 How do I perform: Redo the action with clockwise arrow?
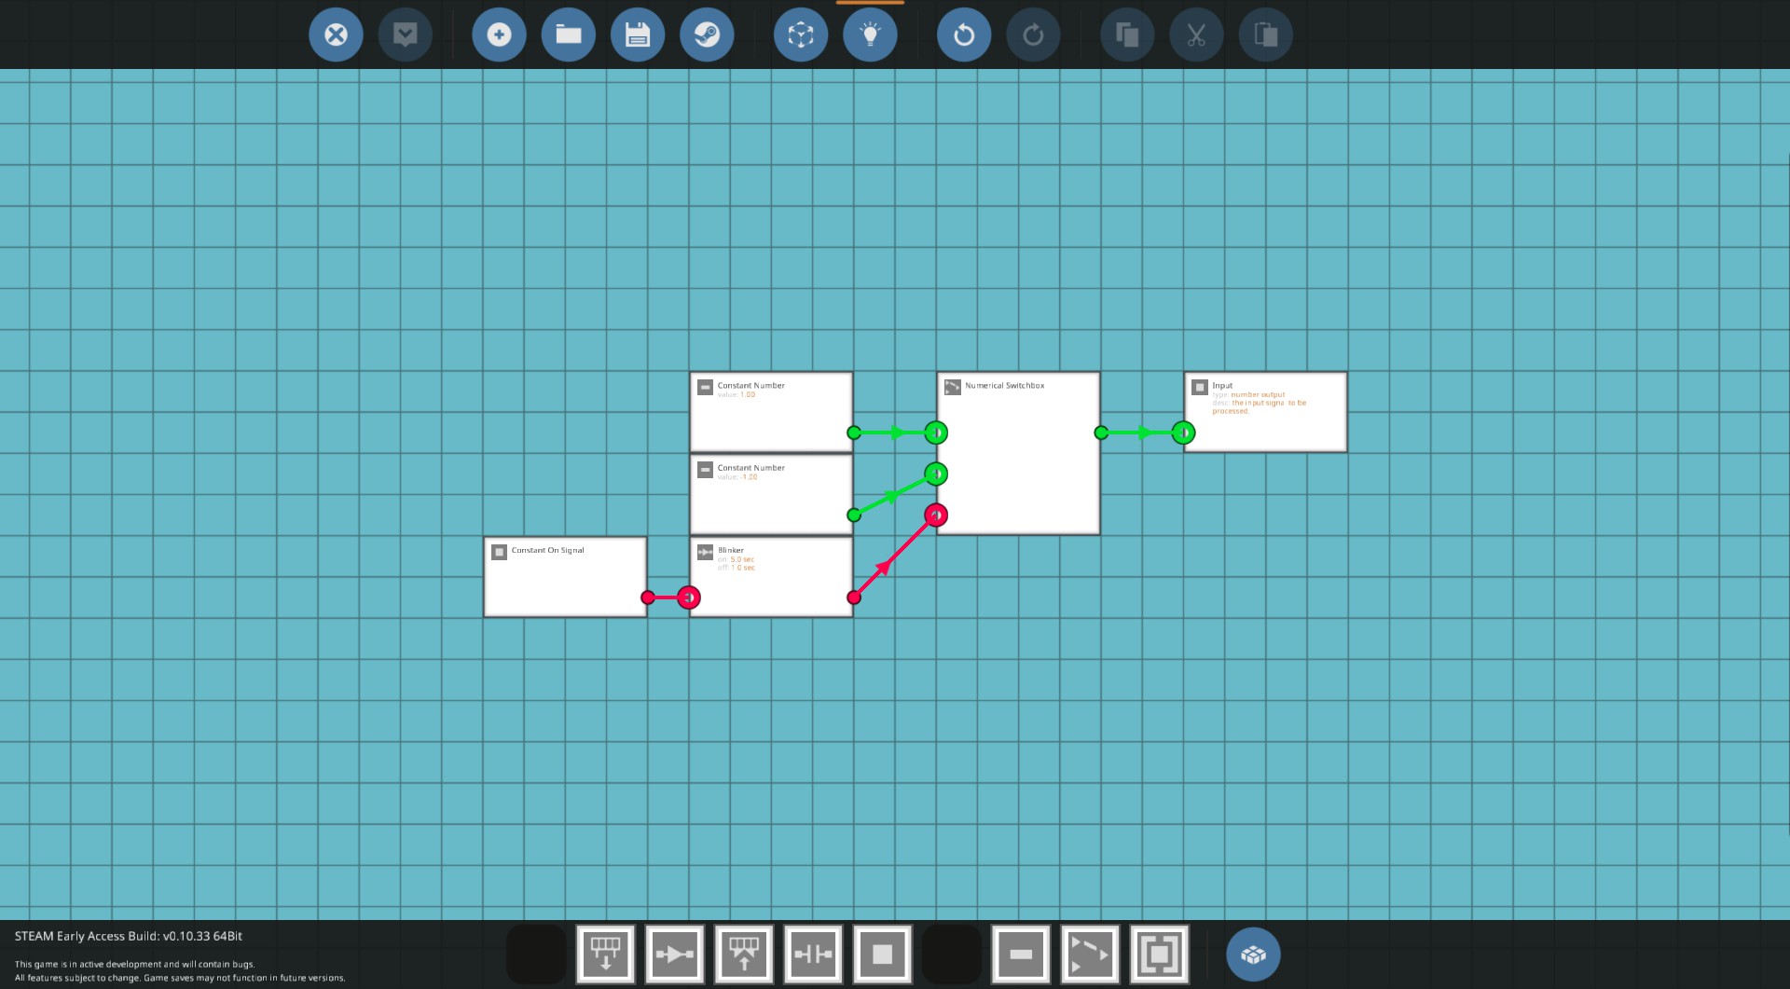[x=1033, y=35]
